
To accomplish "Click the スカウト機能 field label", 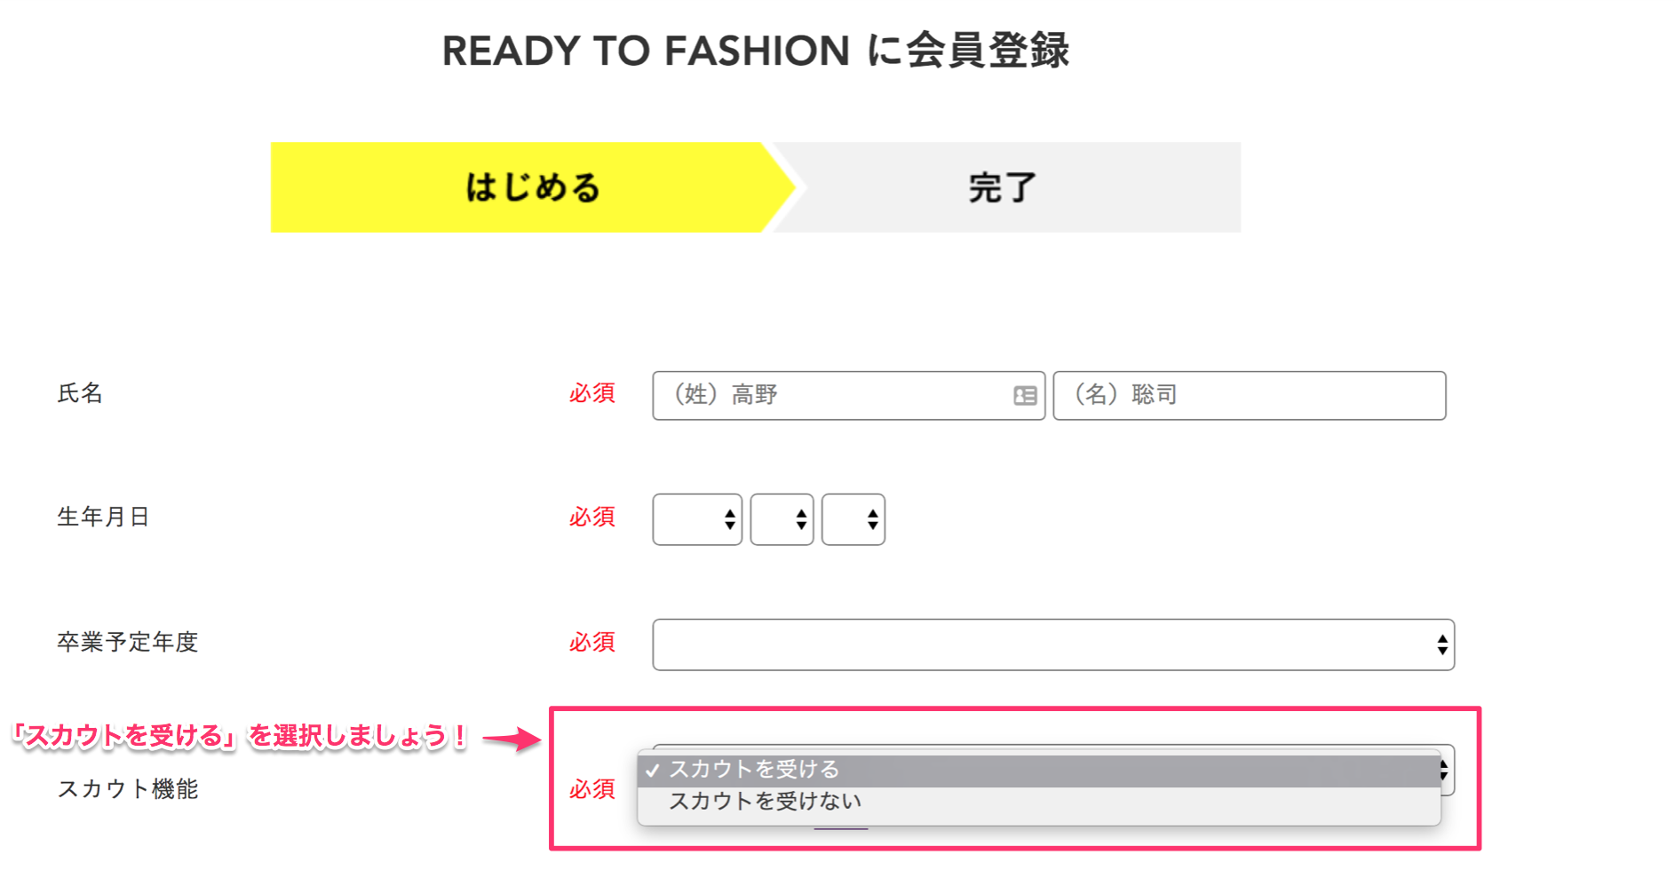I will click(128, 788).
